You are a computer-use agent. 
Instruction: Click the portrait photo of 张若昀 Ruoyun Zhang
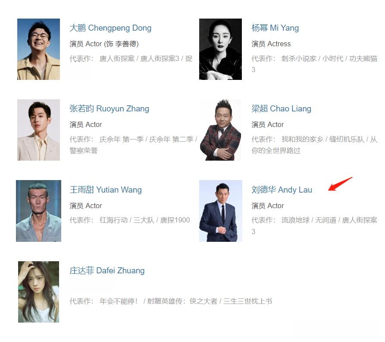click(x=38, y=130)
